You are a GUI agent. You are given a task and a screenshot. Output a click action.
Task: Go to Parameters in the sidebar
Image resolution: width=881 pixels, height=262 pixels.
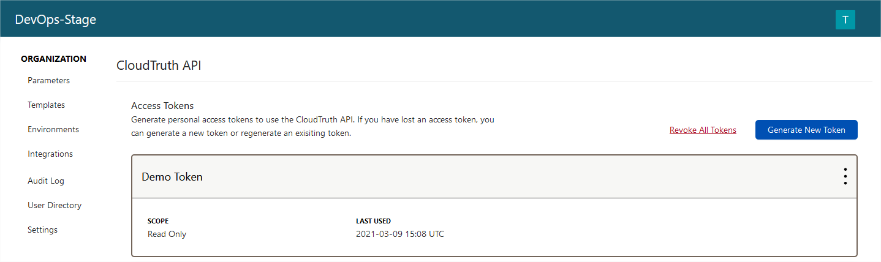tap(48, 80)
